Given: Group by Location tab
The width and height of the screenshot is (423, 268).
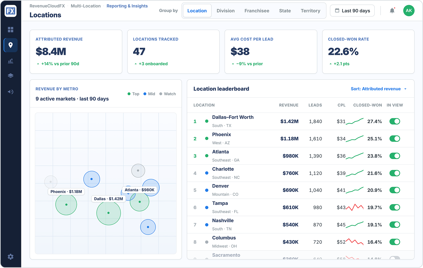Looking at the screenshot, I should (197, 11).
